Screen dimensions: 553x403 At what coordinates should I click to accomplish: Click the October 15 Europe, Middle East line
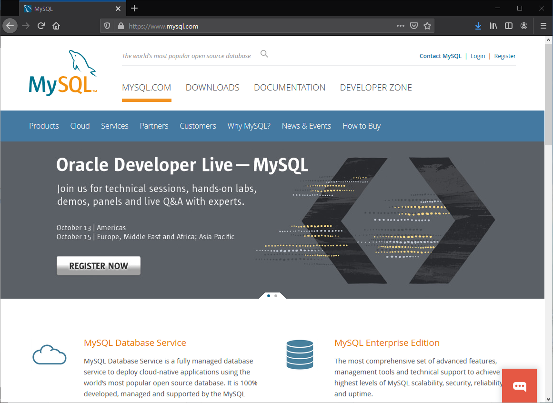pyautogui.click(x=145, y=237)
